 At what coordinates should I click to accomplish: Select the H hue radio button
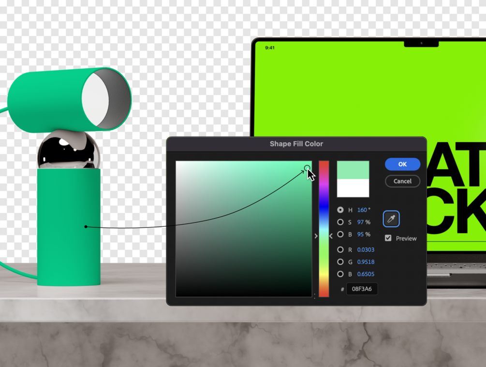coord(340,210)
